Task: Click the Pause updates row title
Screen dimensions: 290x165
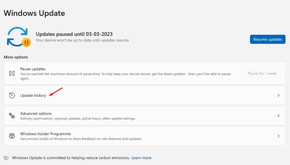Action: pyautogui.click(x=33, y=69)
